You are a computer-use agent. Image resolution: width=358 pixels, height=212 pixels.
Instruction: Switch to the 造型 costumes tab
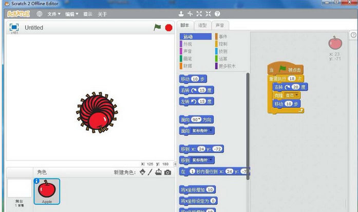pyautogui.click(x=202, y=25)
